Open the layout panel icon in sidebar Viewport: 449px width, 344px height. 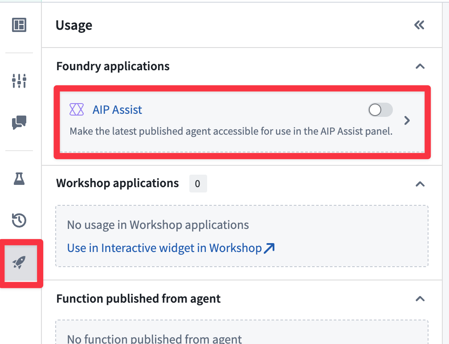tap(19, 25)
